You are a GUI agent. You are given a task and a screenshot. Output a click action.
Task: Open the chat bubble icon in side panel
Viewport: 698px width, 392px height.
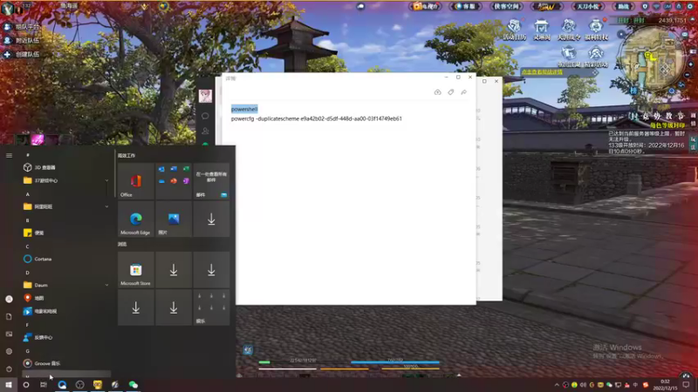(x=205, y=116)
